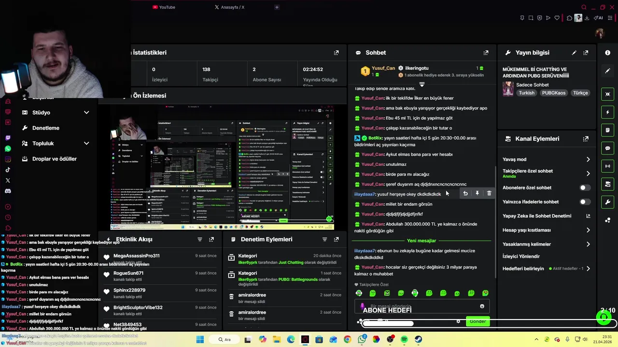Click the MegaAssassinPro311 follow event
Screen dimensions: 618x347
pyautogui.click(x=160, y=259)
